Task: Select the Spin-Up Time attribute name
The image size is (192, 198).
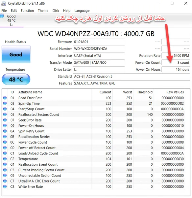Action: pos(29,103)
